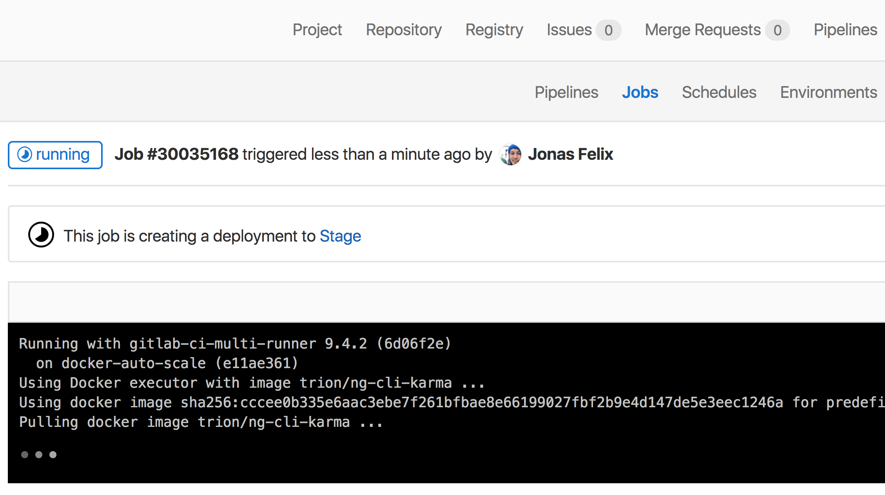Viewport: 885px width, 495px height.
Task: Click the three-dot loading indicator in the log
Action: (38, 454)
